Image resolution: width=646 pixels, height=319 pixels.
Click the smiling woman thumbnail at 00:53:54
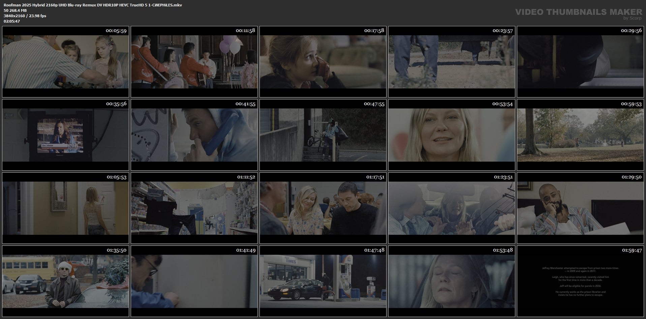coord(452,135)
